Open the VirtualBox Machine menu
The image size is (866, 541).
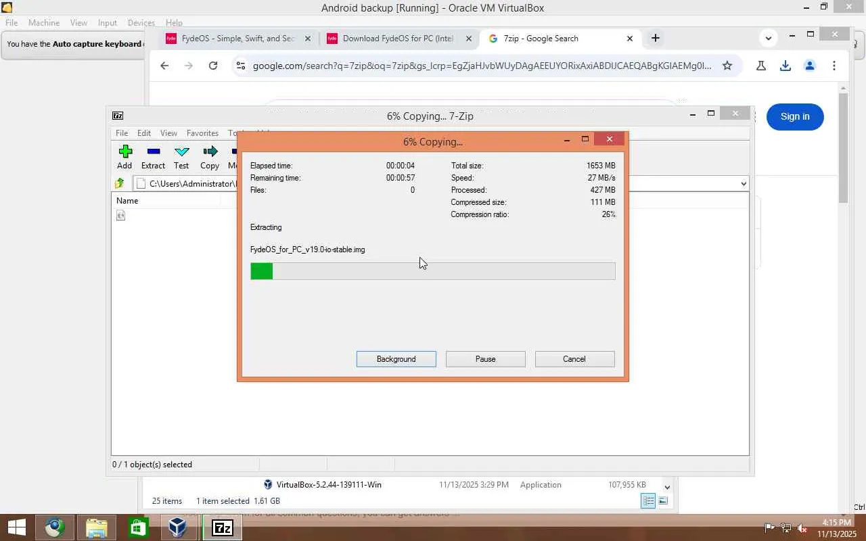(44, 23)
